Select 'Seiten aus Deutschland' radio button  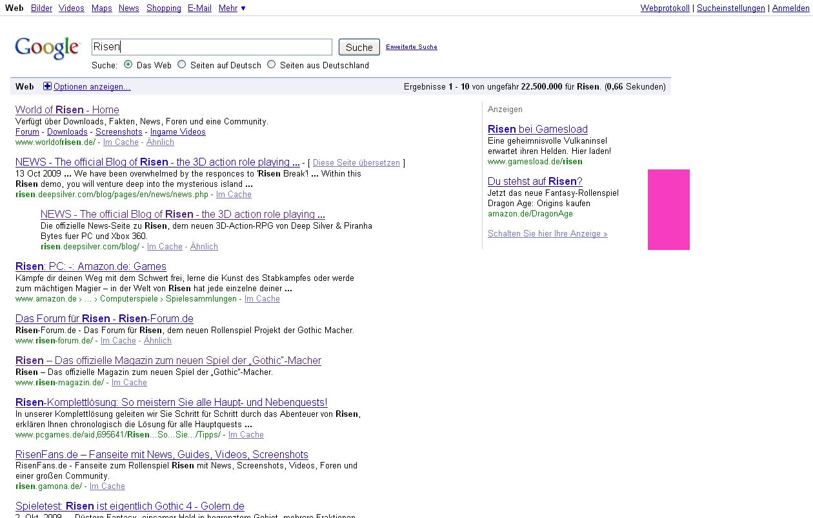tap(271, 64)
